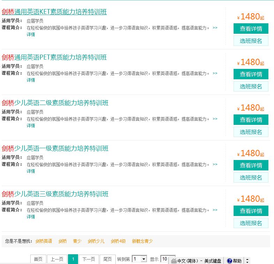Click the 显示 items-per-page field
Image resolution: width=274 pixels, height=264 pixels.
click(x=165, y=259)
